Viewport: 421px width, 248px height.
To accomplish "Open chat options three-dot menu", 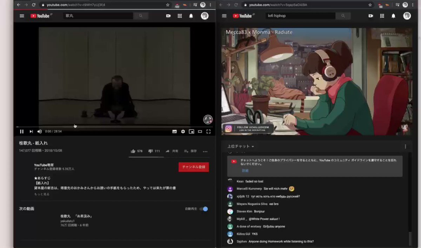I will pyautogui.click(x=405, y=147).
